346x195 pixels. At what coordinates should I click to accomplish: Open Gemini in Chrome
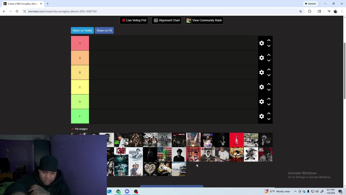coord(310,4)
